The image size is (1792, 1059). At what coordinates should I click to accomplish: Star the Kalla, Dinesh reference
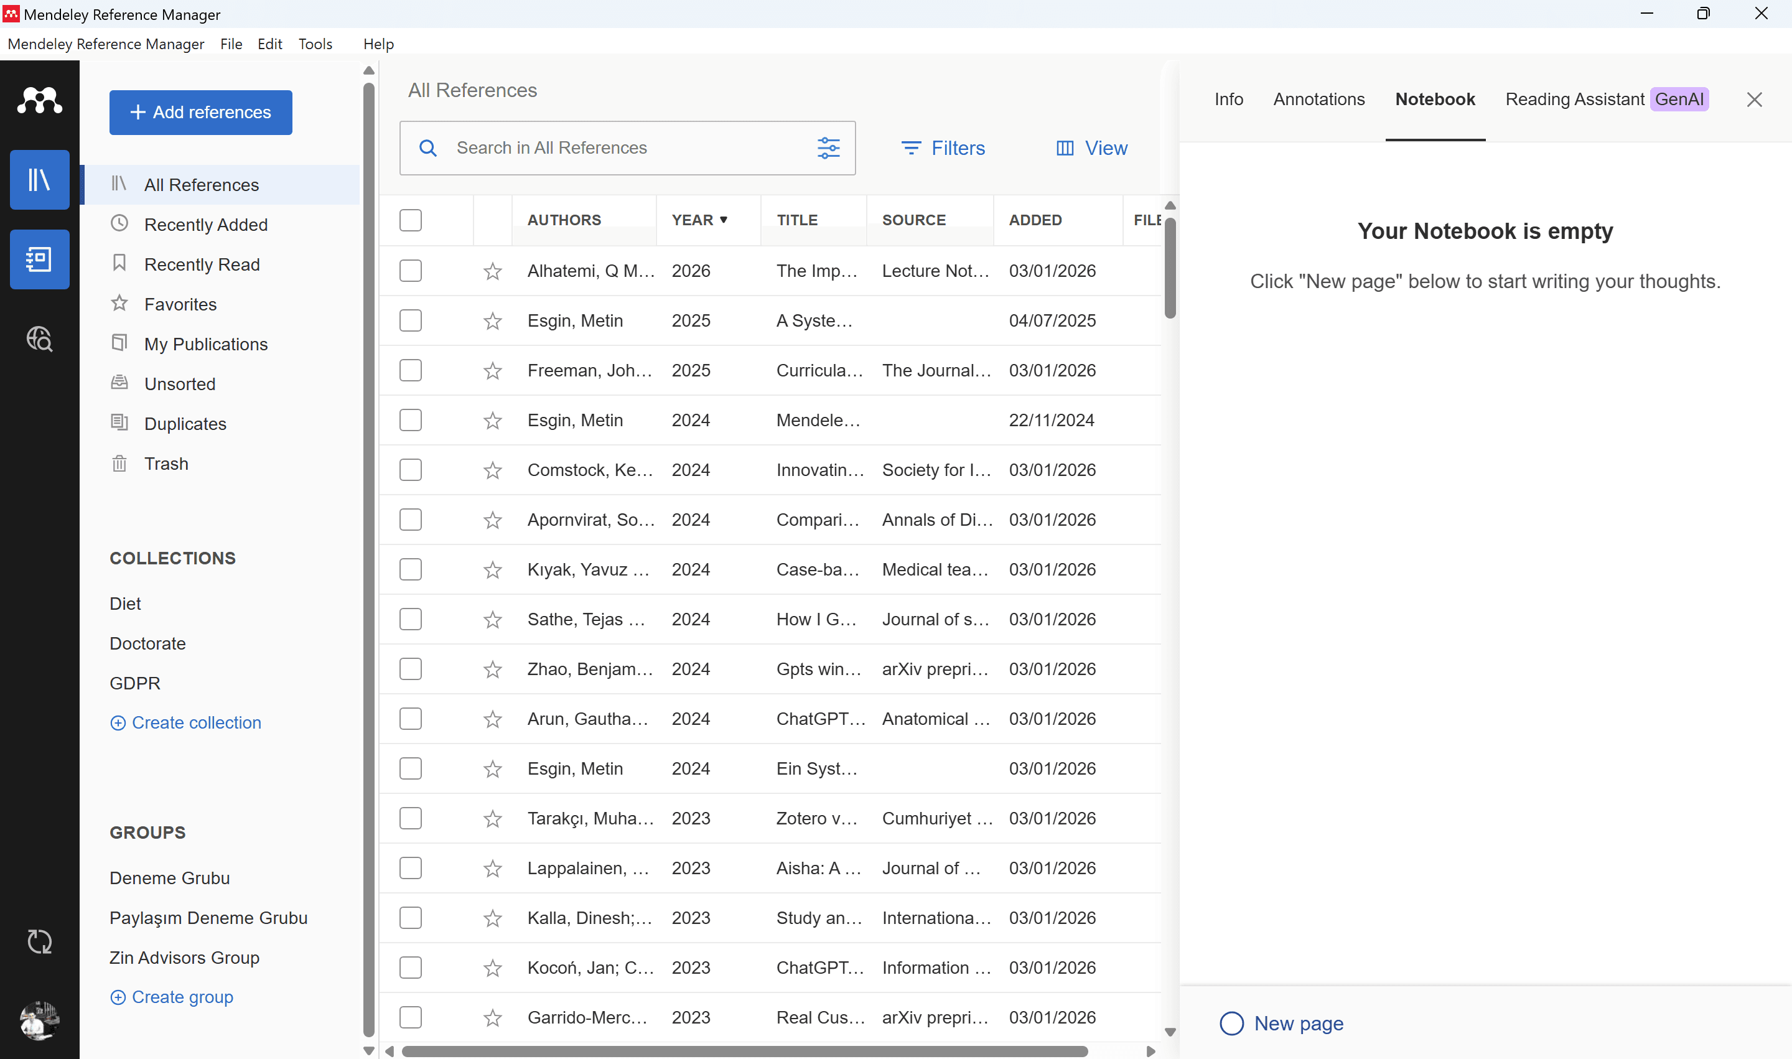pyautogui.click(x=492, y=918)
